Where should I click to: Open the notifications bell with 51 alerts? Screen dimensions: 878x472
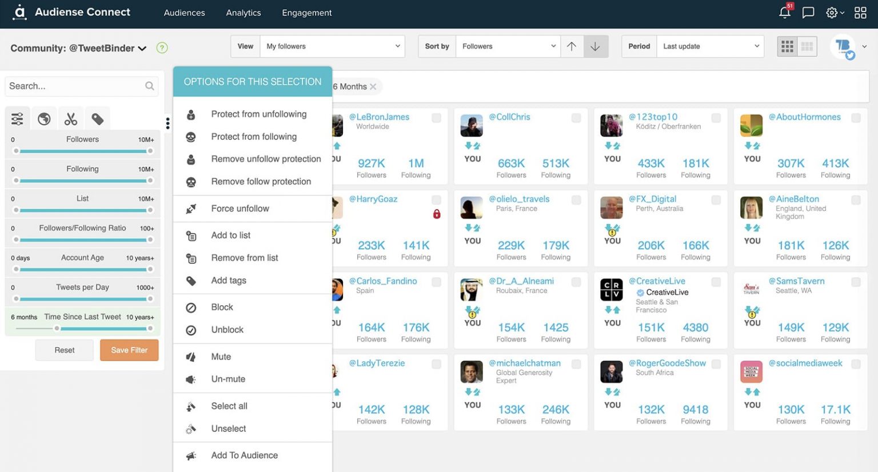tap(784, 12)
